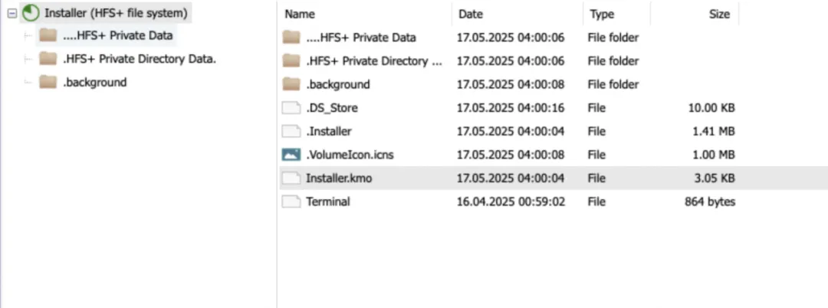Select ....HFS+ Private Data in tree
Screen dimensions: 828x308
coord(117,35)
